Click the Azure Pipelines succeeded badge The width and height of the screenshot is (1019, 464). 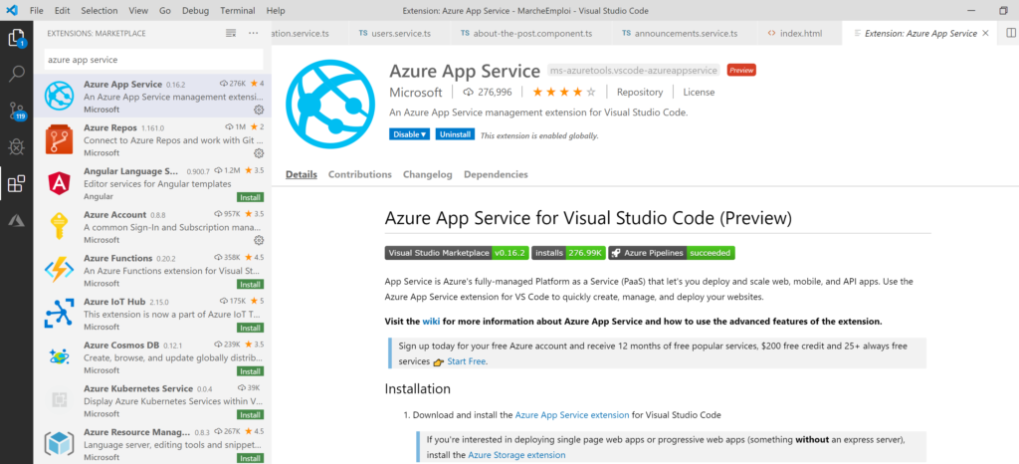[x=672, y=253]
